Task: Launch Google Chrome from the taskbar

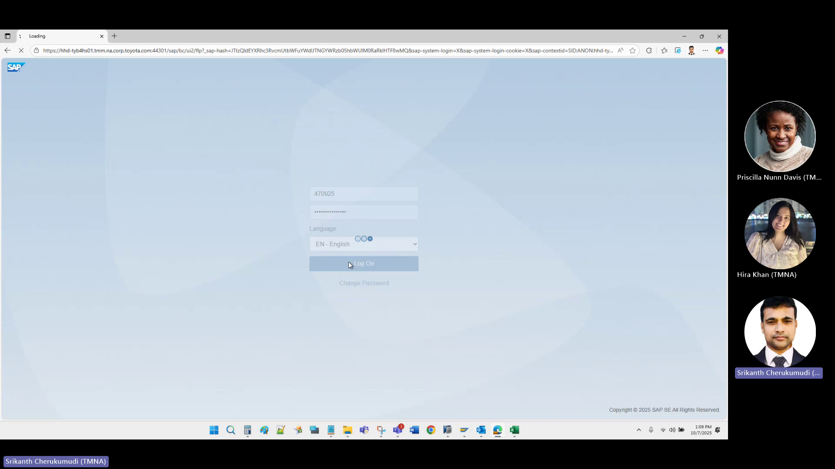Action: (x=431, y=430)
